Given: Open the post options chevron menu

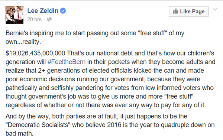Looking at the screenshot, I should 215,9.
